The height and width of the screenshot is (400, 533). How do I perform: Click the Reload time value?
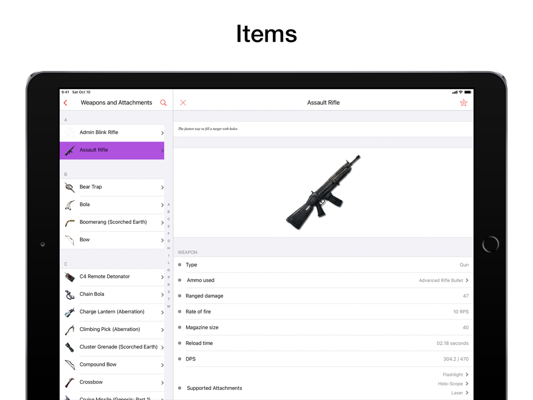click(453, 343)
